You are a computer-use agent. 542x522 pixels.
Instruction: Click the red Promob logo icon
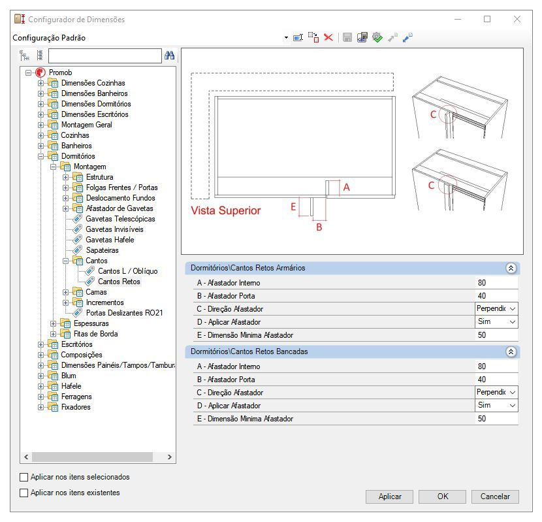coord(40,73)
